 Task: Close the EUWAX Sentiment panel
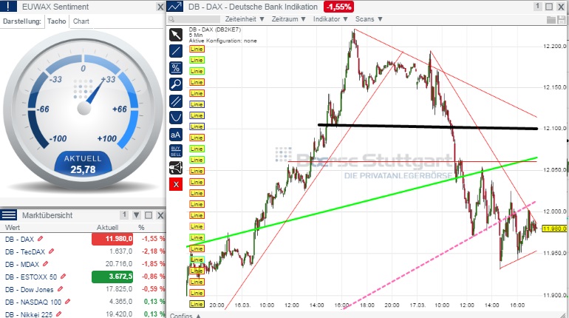160,7
